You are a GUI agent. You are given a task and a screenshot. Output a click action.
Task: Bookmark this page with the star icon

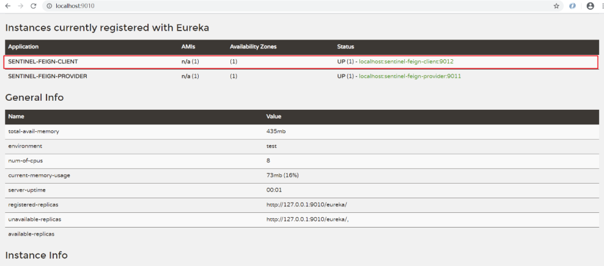556,6
